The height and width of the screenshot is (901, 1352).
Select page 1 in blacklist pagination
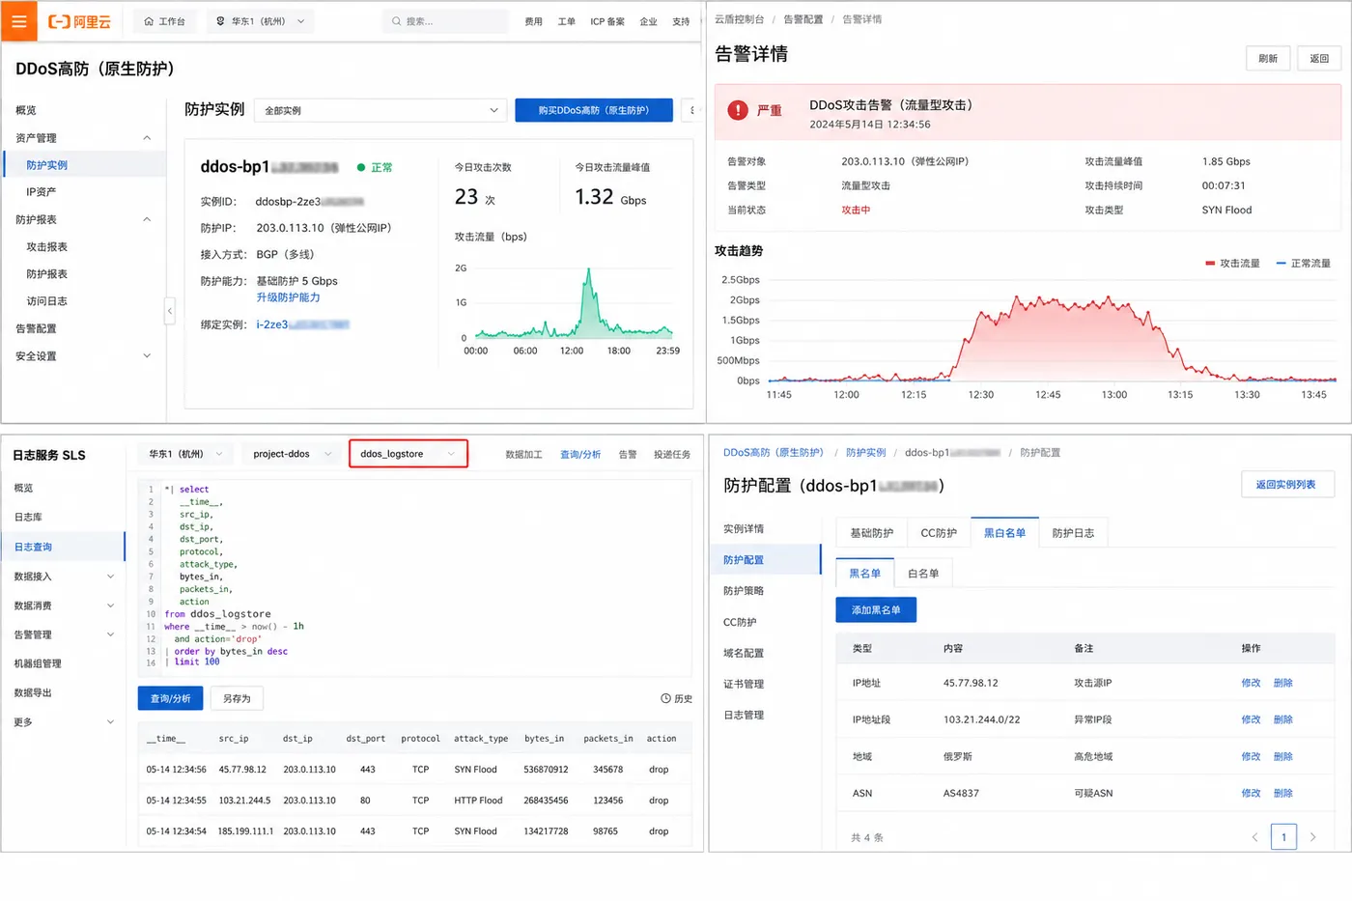tap(1283, 837)
